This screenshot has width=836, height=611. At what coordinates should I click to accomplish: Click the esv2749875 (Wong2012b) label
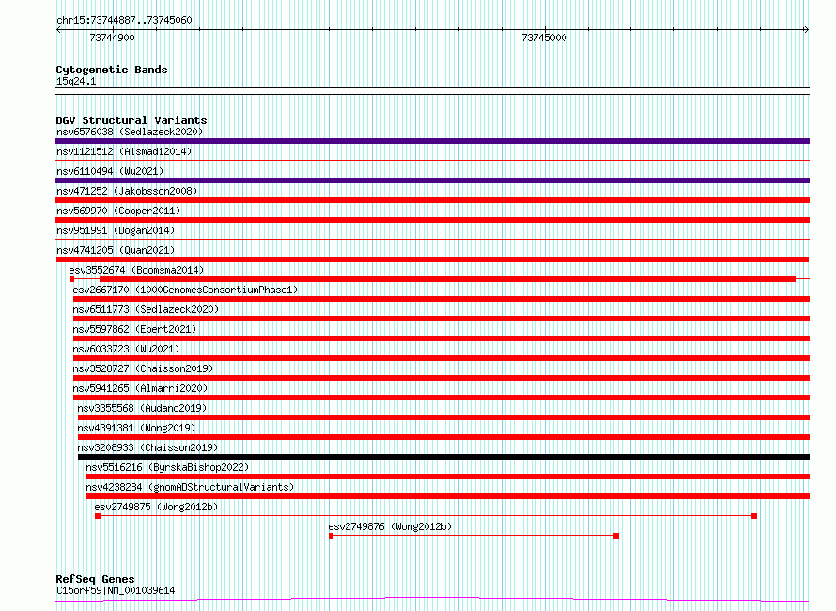156,507
